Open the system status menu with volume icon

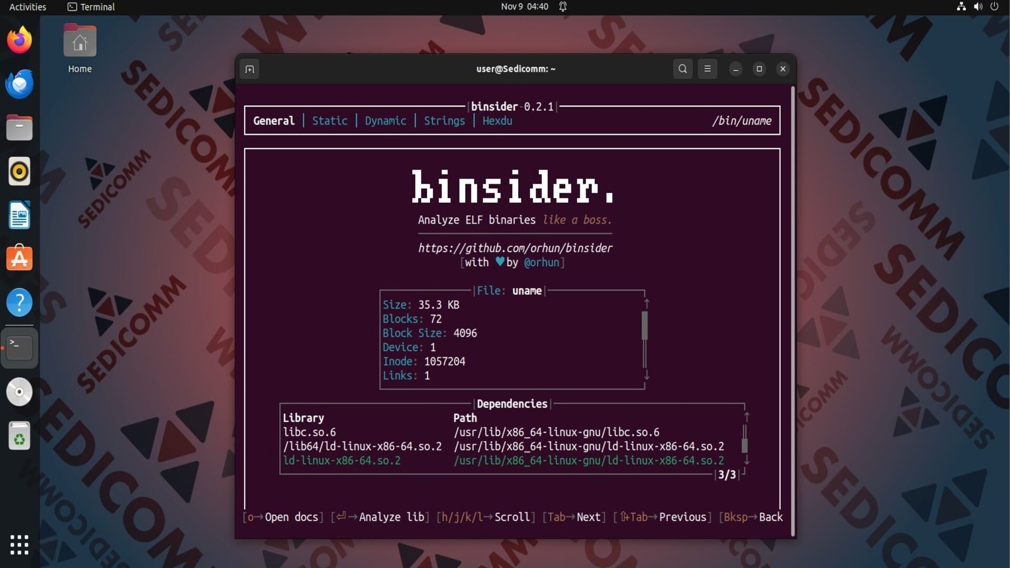point(977,7)
